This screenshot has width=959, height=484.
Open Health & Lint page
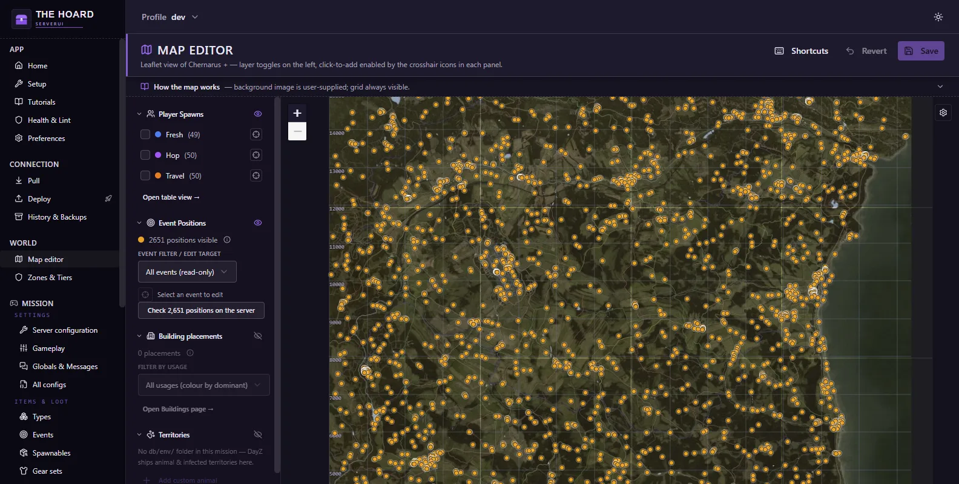61,120
